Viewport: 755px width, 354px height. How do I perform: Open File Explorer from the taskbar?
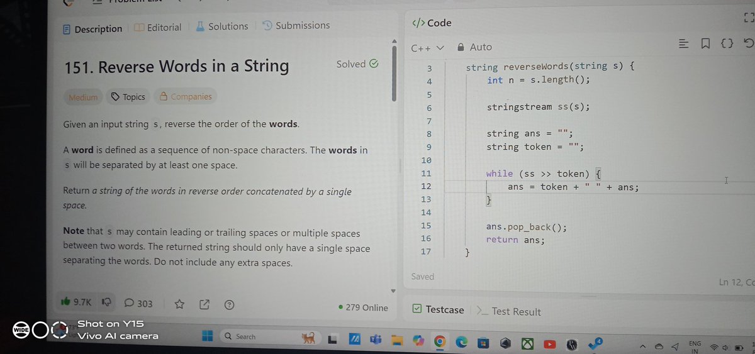tap(396, 341)
